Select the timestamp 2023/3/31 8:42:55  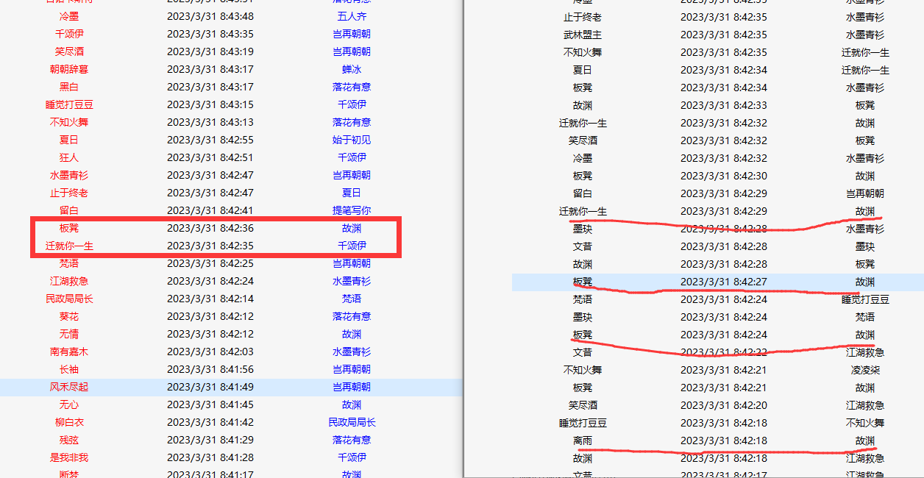(210, 140)
